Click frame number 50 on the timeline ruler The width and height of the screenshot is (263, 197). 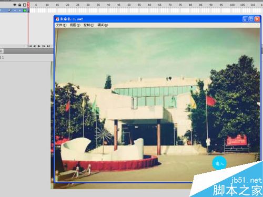(x=129, y=5)
